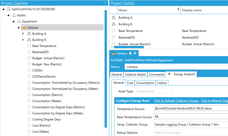Click the filter icon in Name column
This screenshot has height=136, width=228.
pos(178,10)
